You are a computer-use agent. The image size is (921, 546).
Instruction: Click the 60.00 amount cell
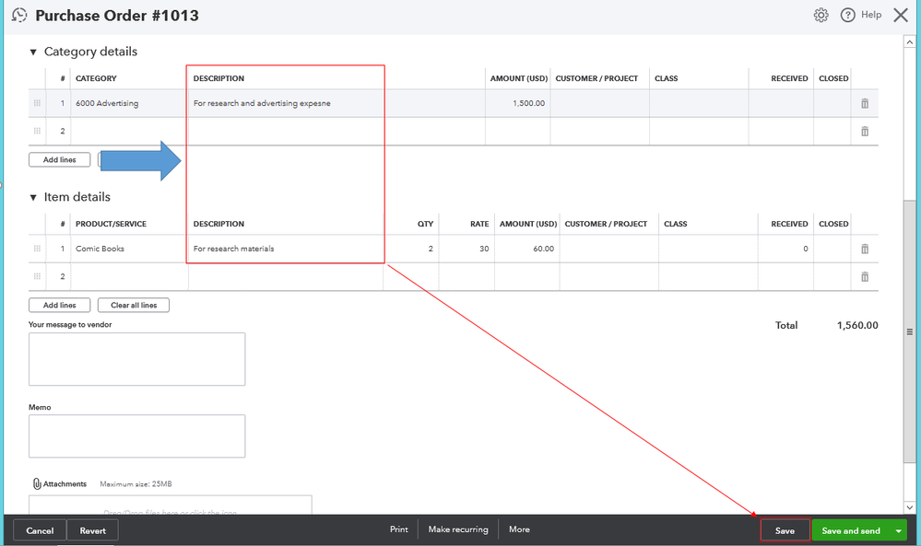pos(526,249)
